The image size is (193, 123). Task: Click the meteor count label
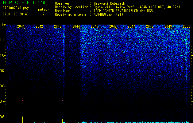point(44,10)
